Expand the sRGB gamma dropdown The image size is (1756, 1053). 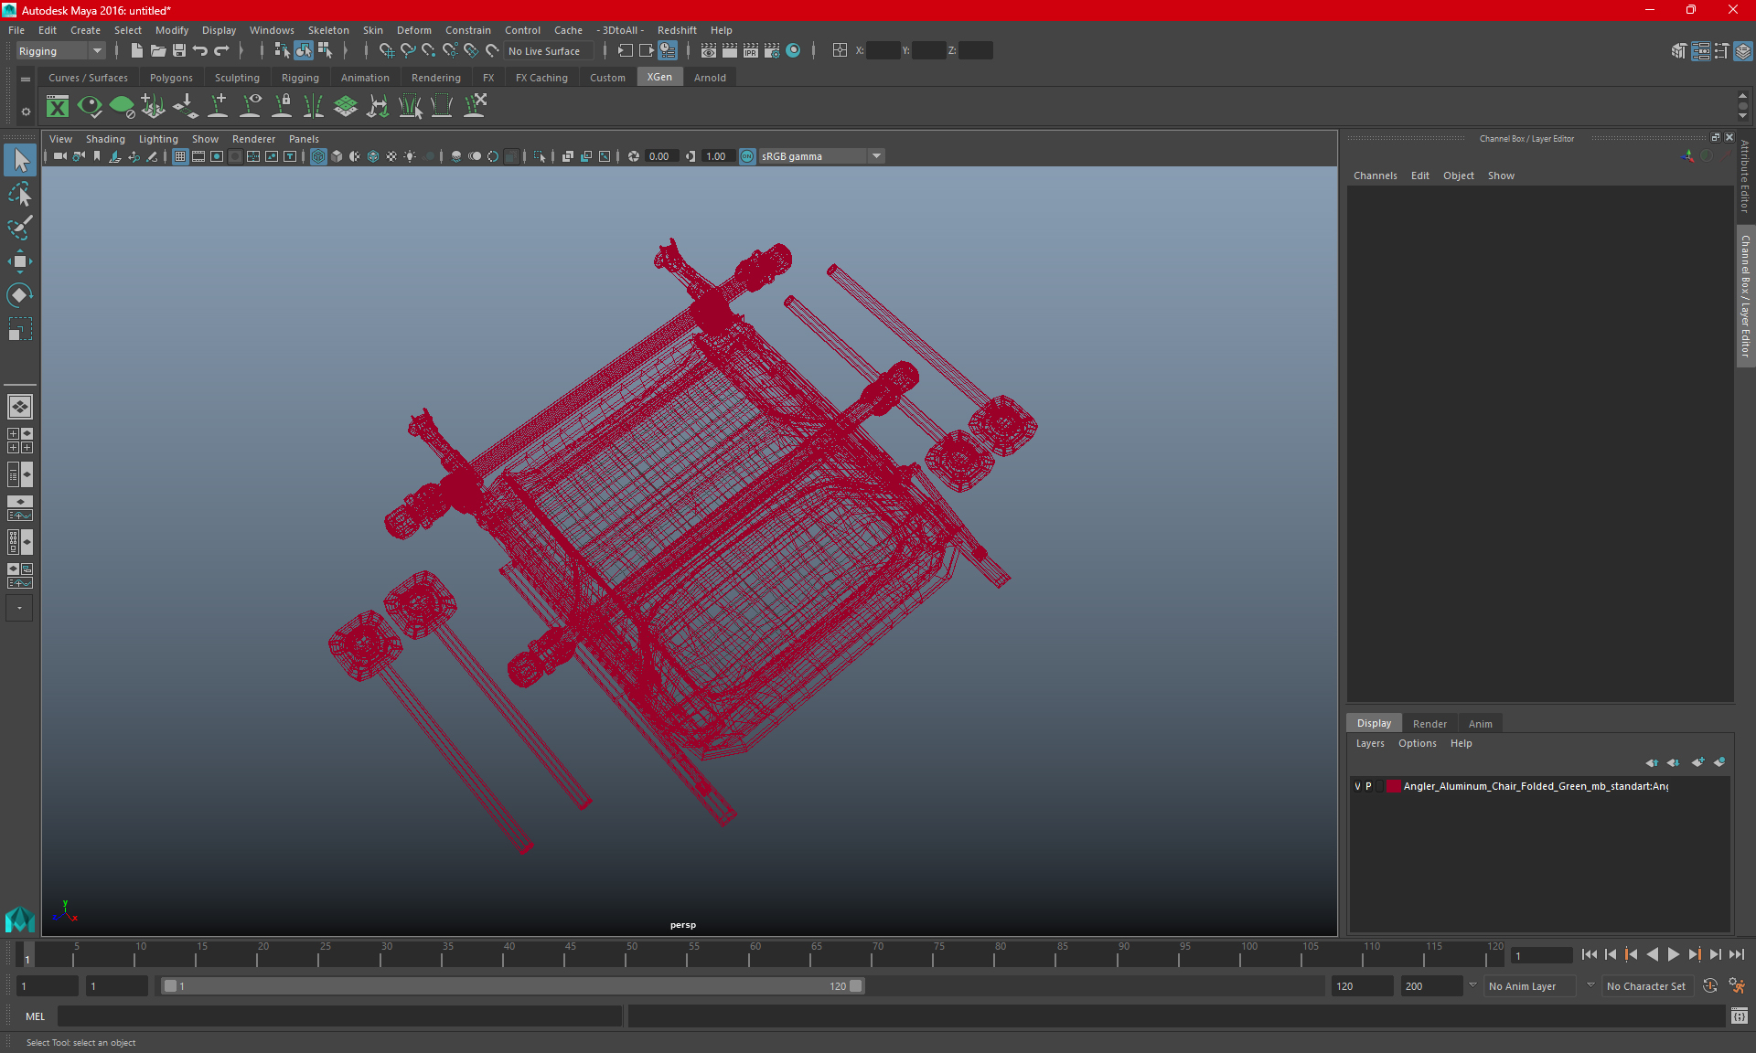pyautogui.click(x=876, y=156)
